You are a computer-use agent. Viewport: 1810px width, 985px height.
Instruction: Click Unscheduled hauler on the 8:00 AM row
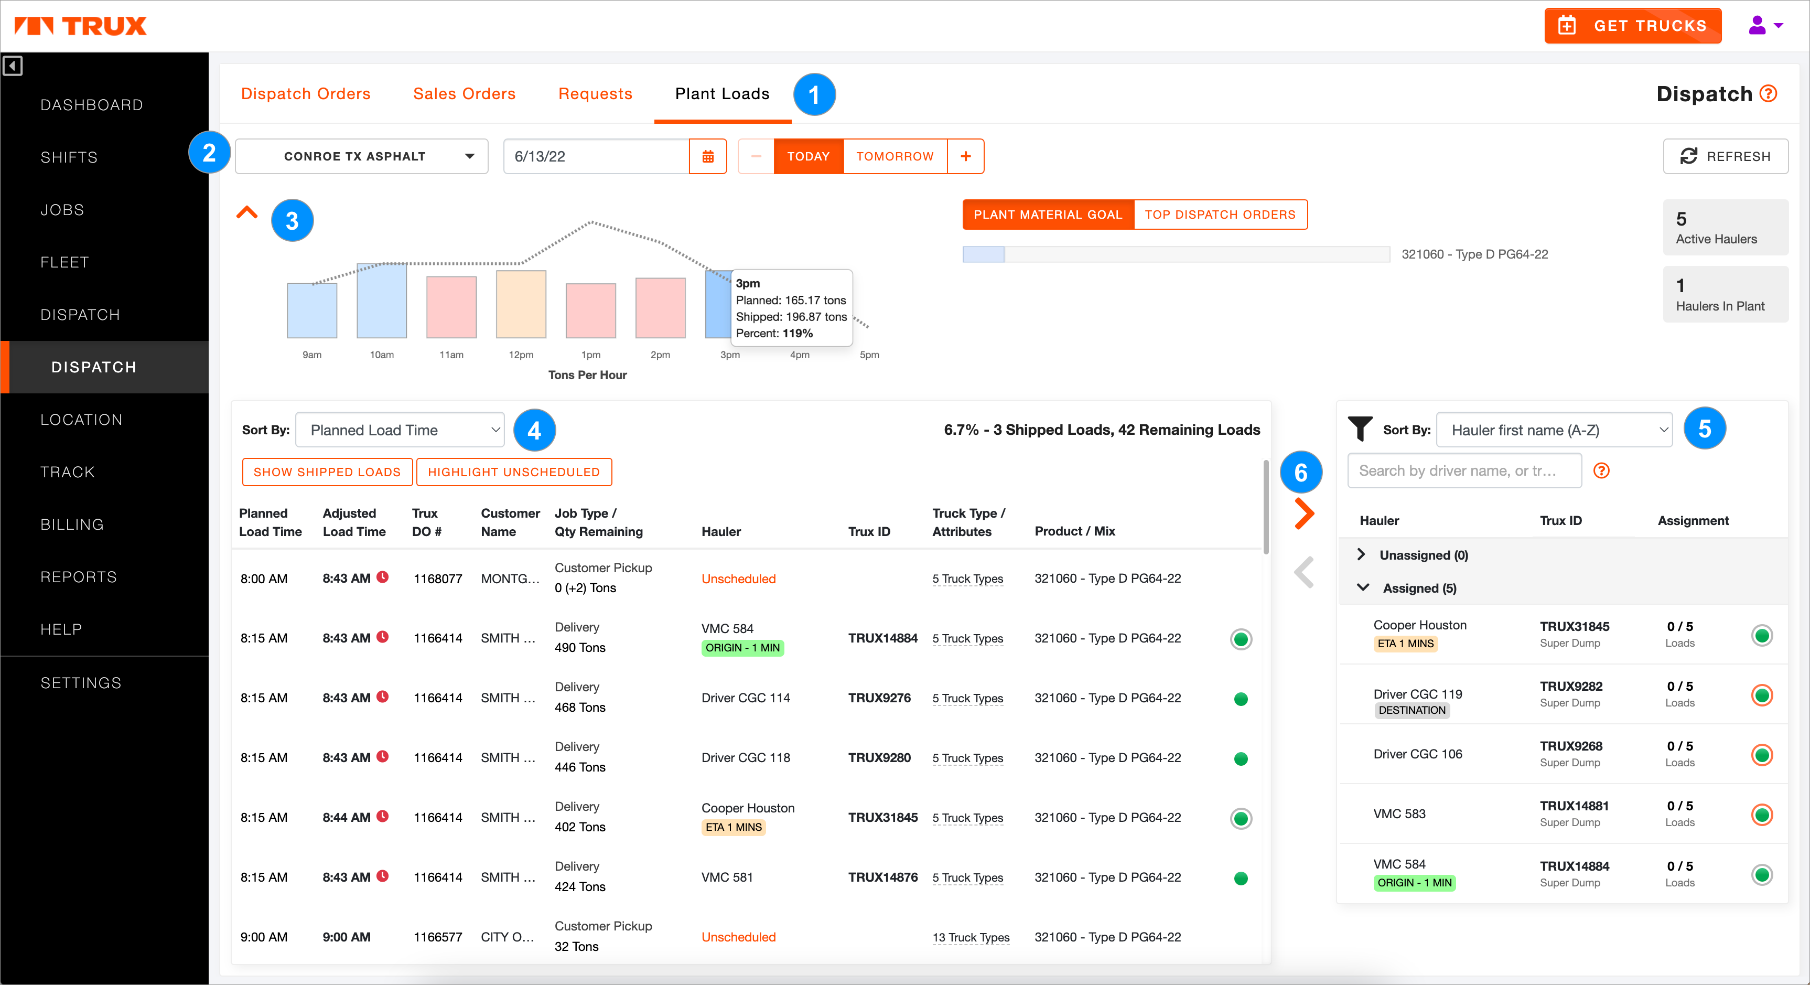point(738,579)
